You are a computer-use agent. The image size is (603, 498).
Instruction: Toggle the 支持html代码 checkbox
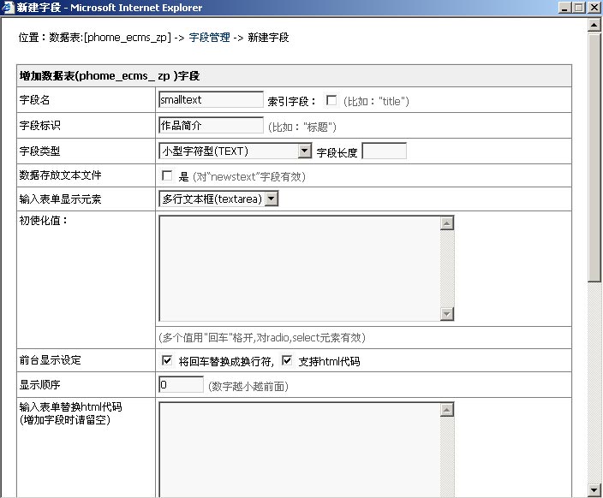287,361
